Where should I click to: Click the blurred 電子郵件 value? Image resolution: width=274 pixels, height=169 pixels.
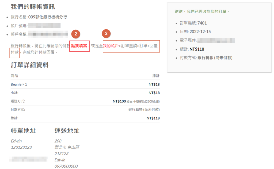[216, 41]
